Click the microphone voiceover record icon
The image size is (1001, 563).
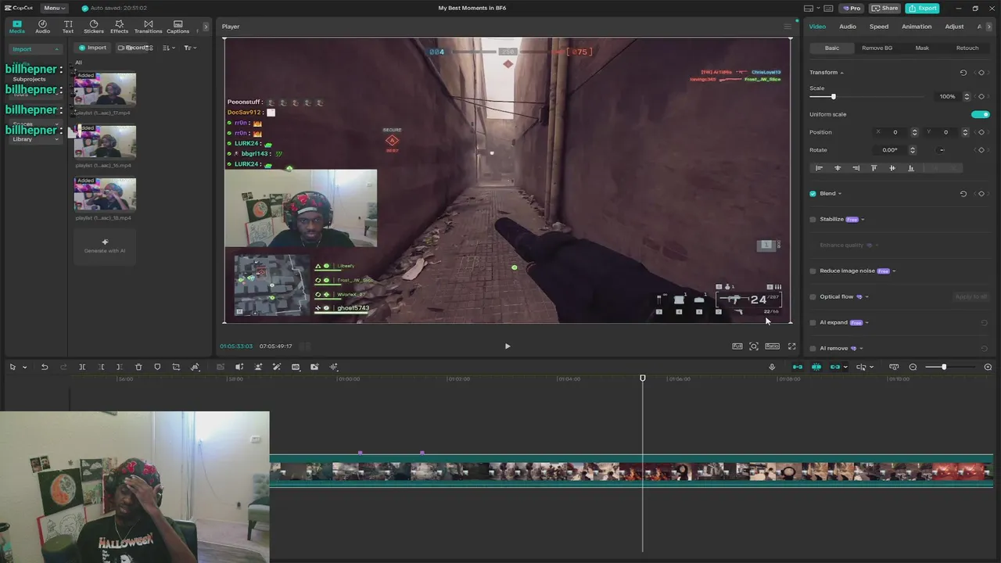[772, 367]
